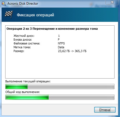
Task: Click the current operation progress bar
Action: point(60,86)
